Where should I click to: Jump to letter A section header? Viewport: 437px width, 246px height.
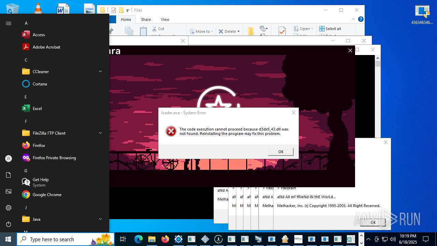click(x=26, y=23)
